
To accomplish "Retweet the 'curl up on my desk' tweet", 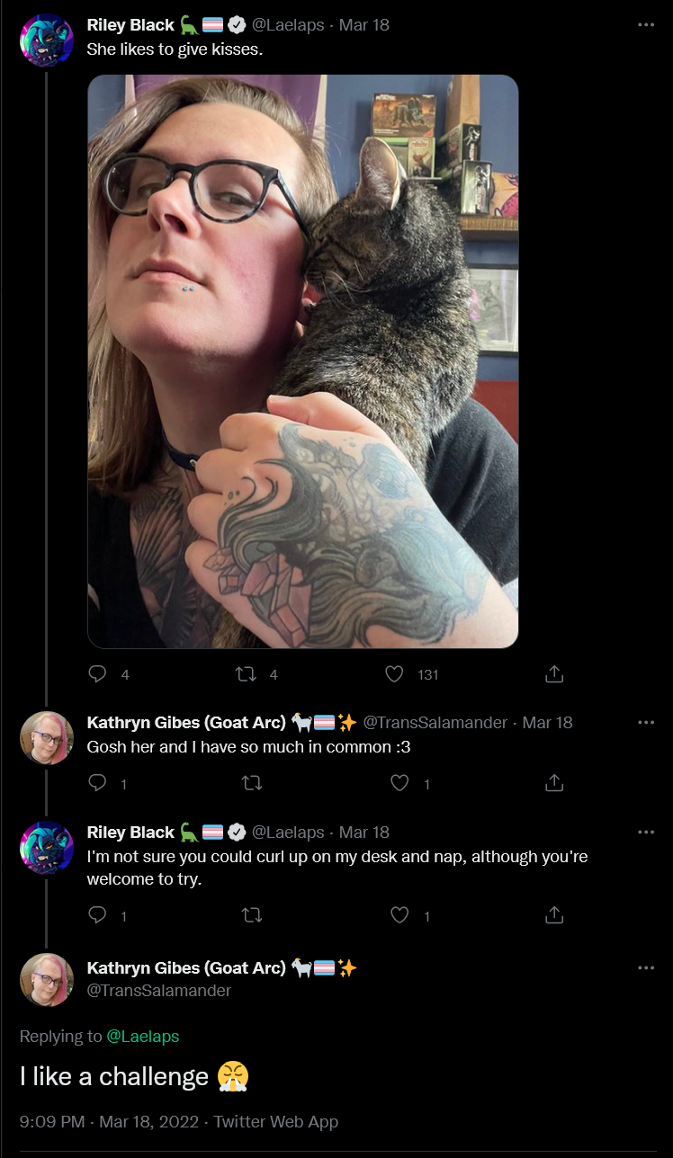I will 253,915.
